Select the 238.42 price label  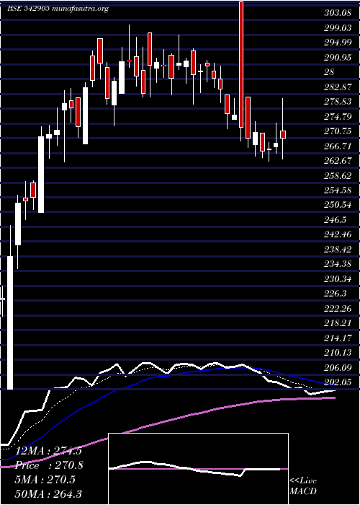coord(338,250)
